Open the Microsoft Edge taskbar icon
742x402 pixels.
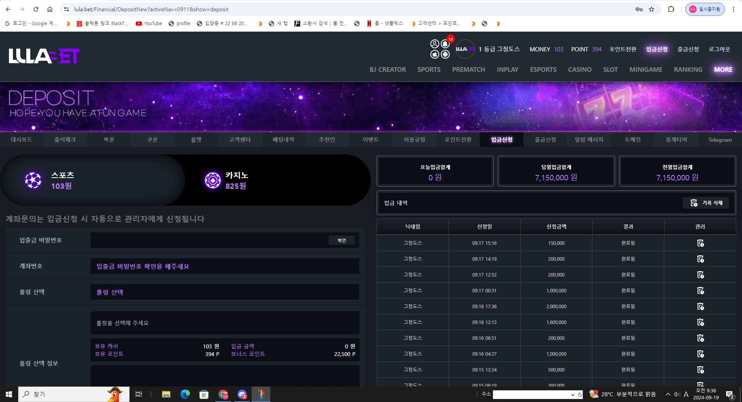[185, 394]
